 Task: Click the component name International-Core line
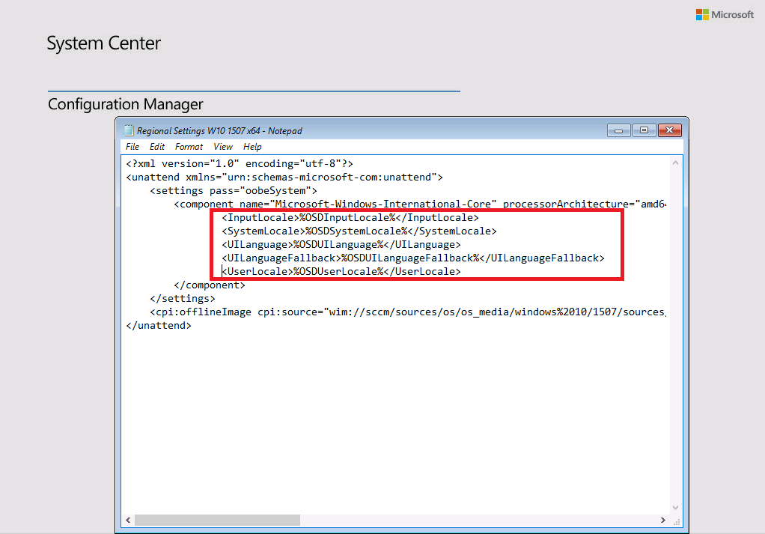click(420, 204)
